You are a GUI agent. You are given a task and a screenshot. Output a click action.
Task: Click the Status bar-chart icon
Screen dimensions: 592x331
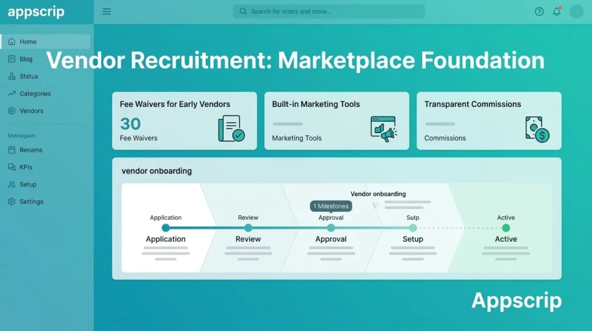pos(12,76)
